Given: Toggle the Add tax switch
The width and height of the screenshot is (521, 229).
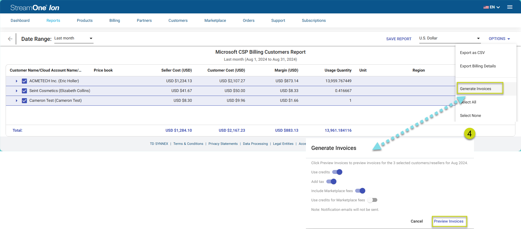Looking at the screenshot, I should [x=331, y=181].
